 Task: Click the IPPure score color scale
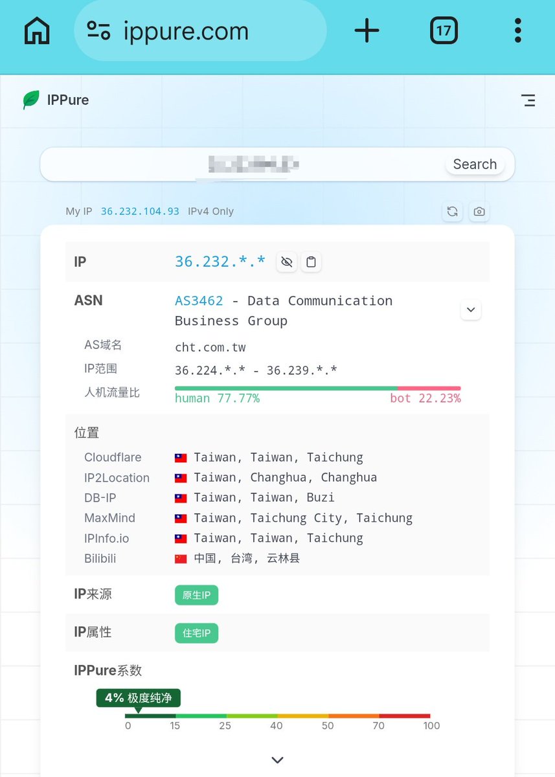(277, 715)
